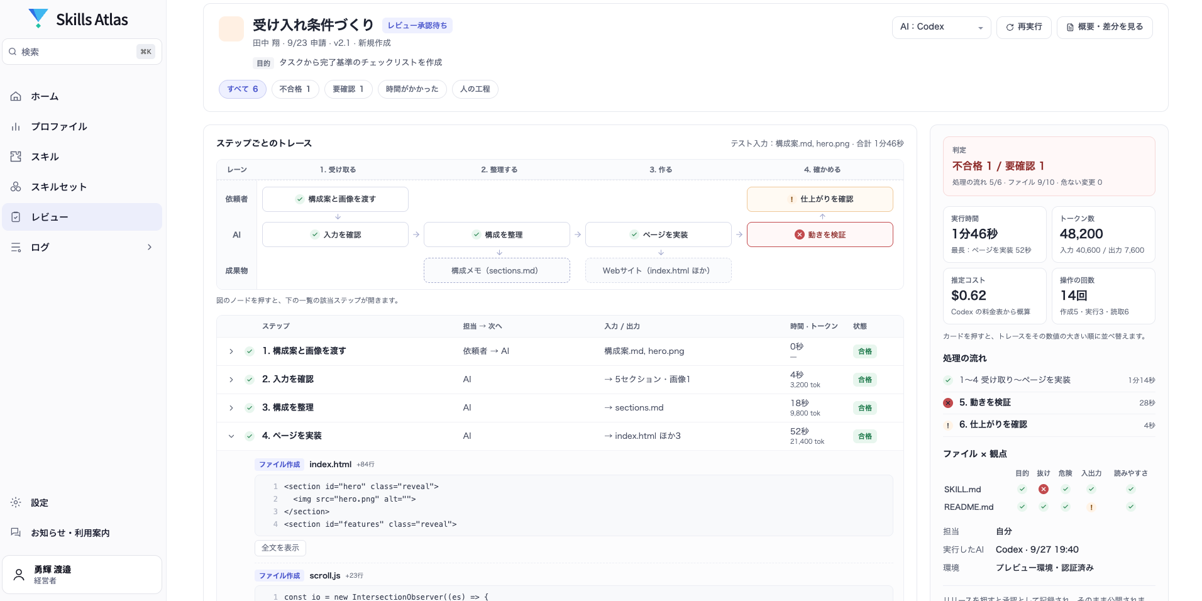Screen dimensions: 1202x601
Task: Sort by the 操作の回数 14回 card
Action: coord(1103,295)
